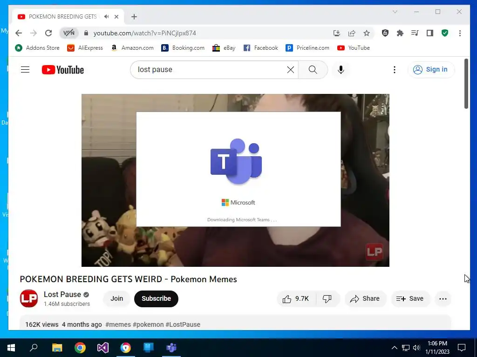Viewport: 477px width, 357px height.
Task: Open the eBay bookmark
Action: [x=224, y=48]
